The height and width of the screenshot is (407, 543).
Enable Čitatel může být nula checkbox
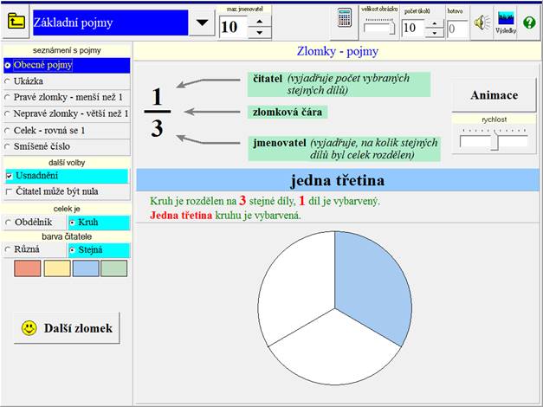coord(67,191)
